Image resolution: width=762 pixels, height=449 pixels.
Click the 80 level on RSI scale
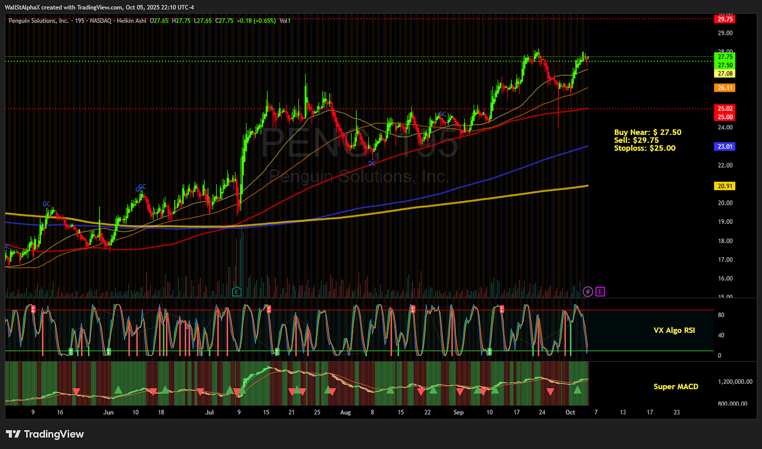pos(720,315)
